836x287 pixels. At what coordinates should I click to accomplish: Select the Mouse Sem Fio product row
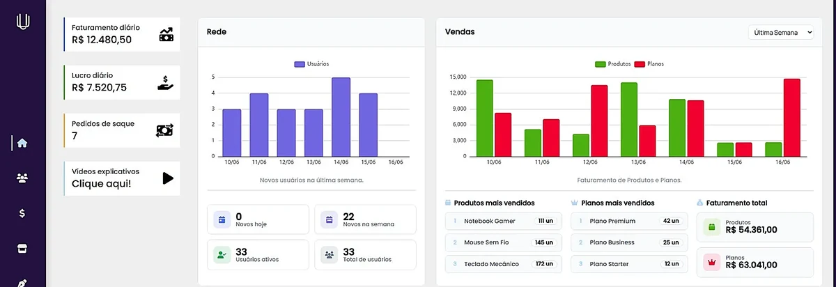coord(502,242)
